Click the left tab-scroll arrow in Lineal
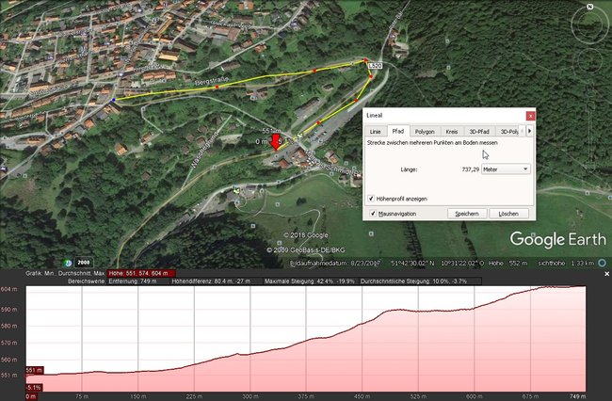This screenshot has width=612, height=401. [x=523, y=131]
